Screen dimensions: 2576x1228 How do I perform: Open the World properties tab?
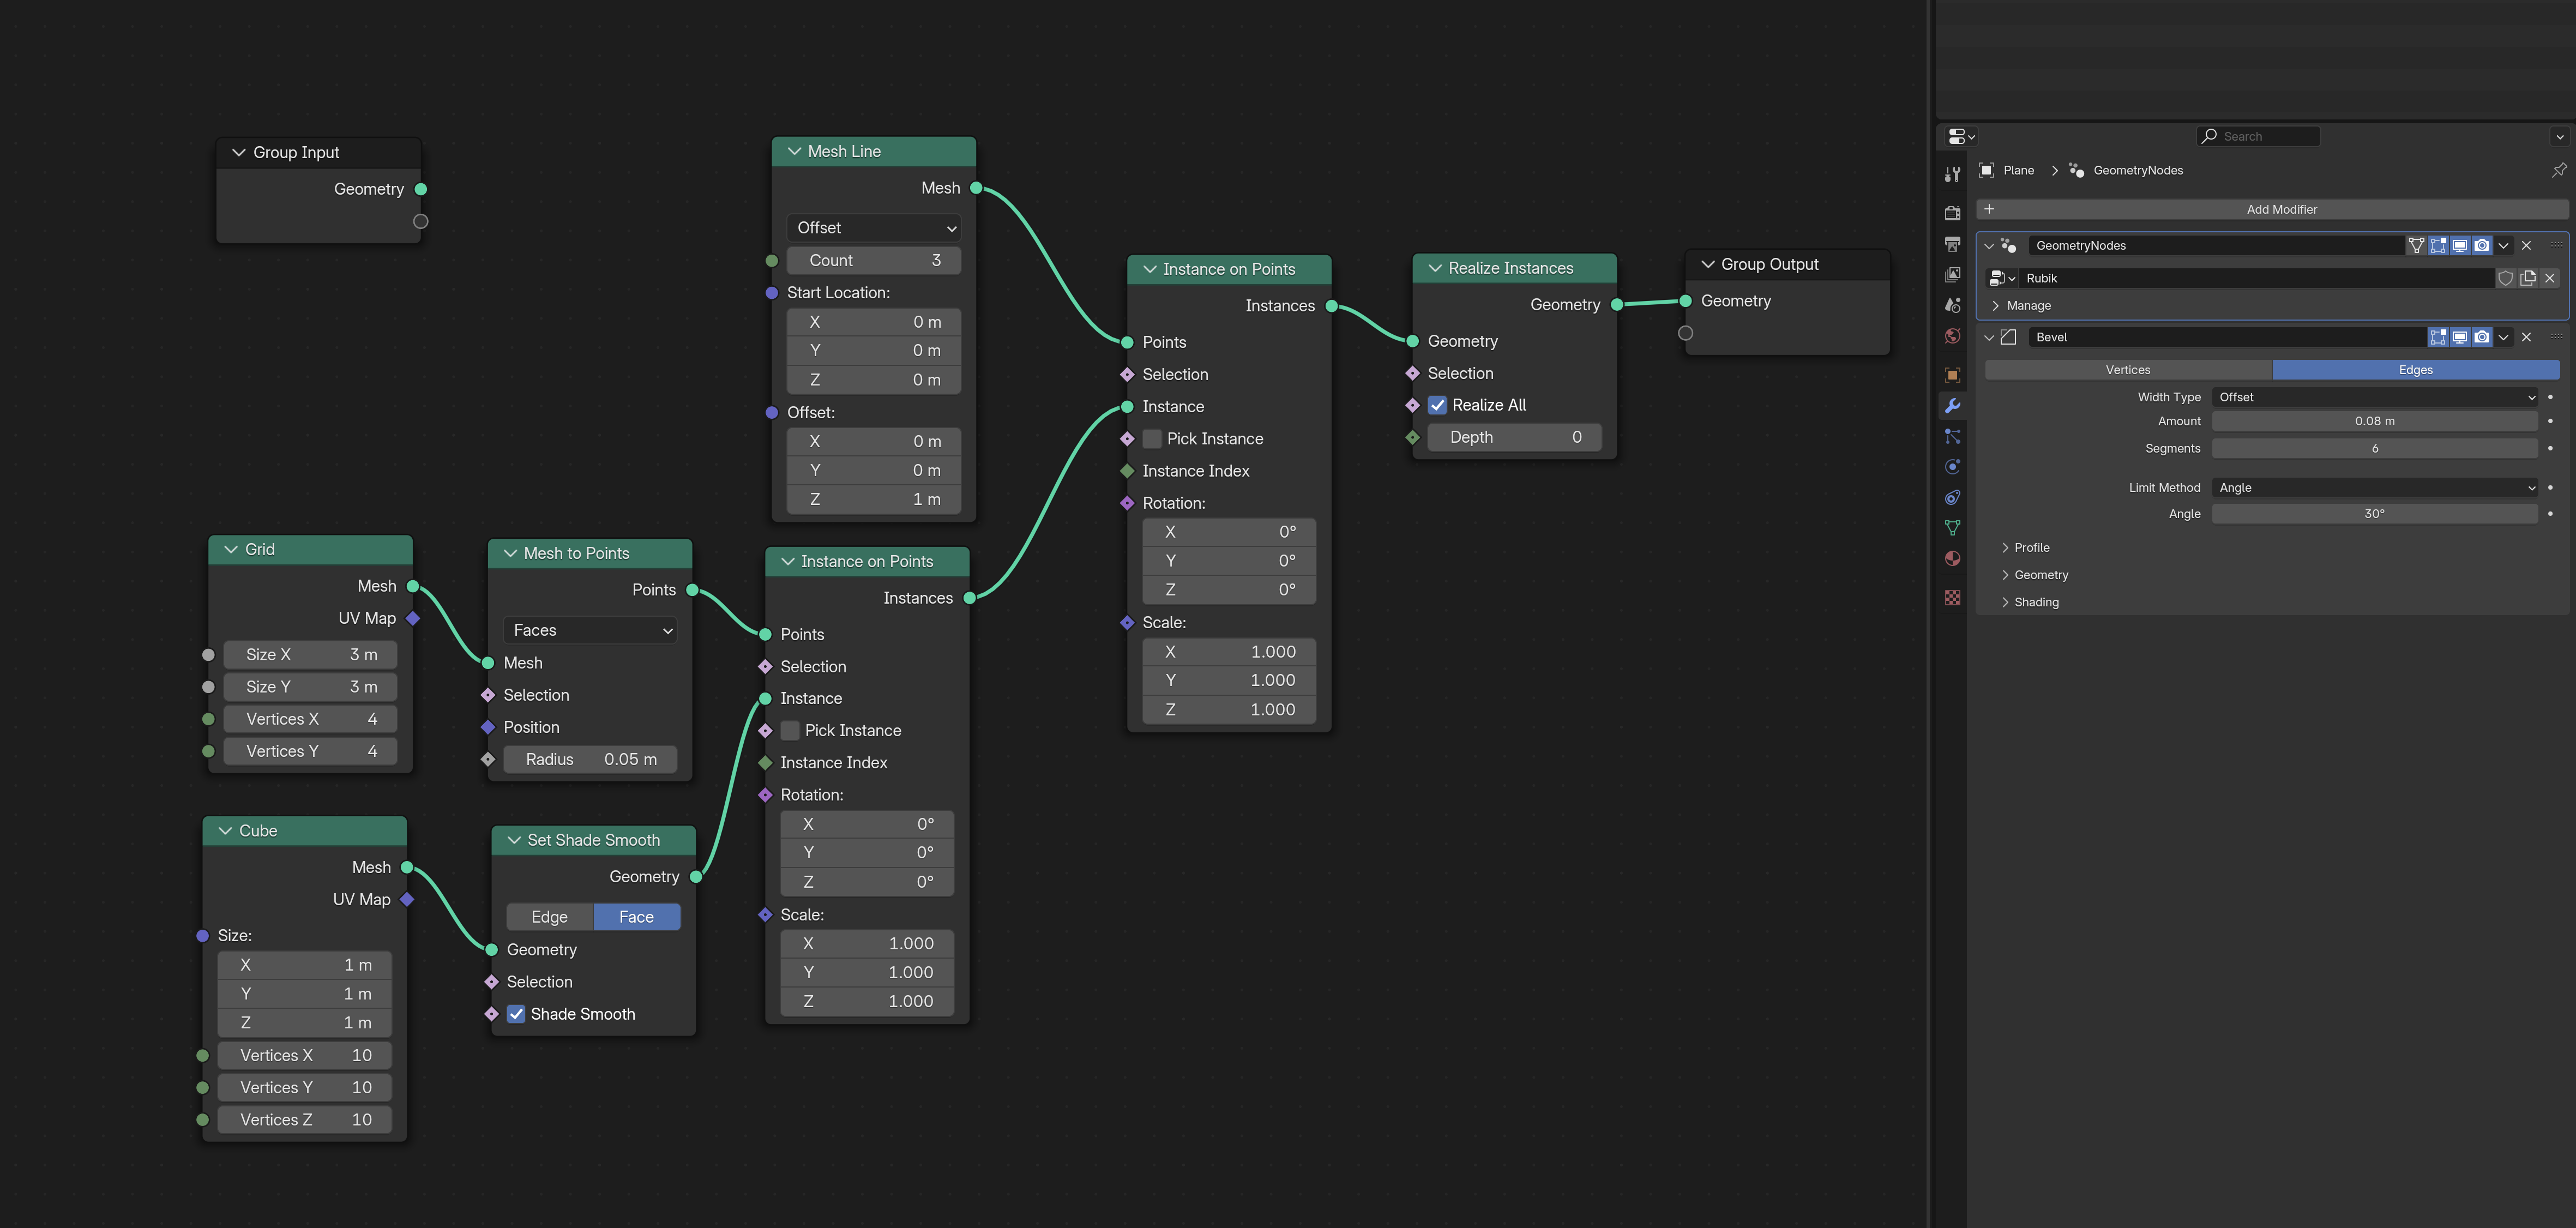pos(1952,336)
